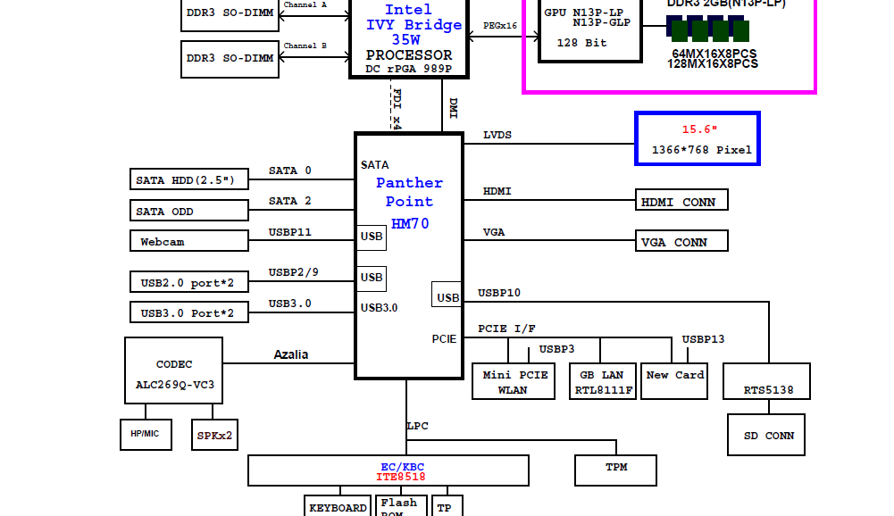Click the USBP13 label
Screen dimensions: 894x516
pyautogui.click(x=703, y=339)
